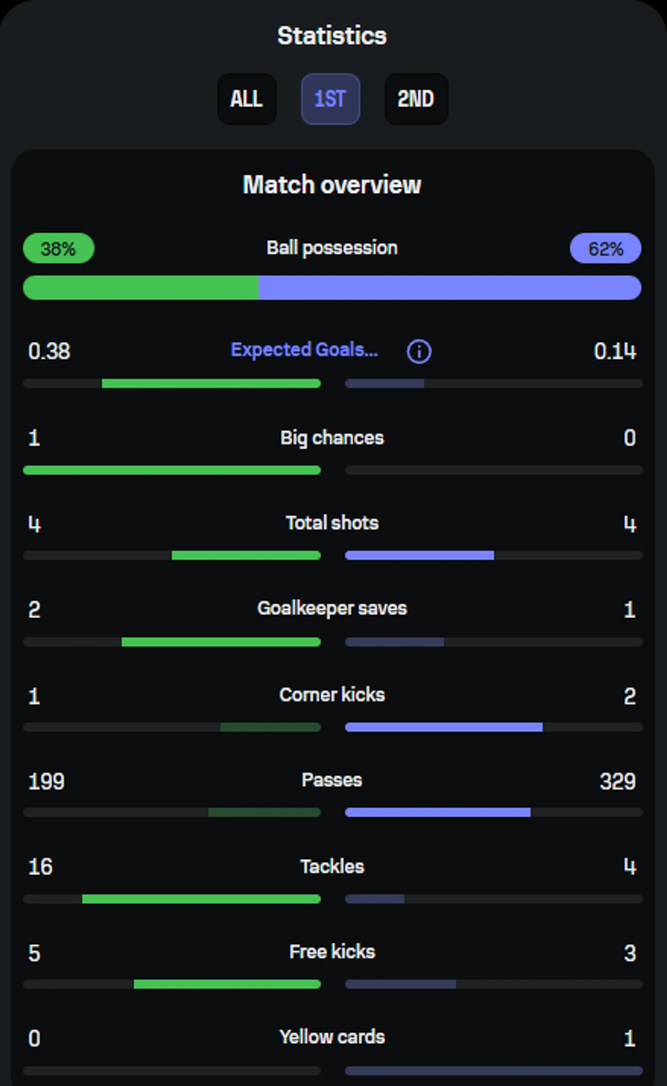Click the Tackles green bar
The height and width of the screenshot is (1086, 667).
[201, 899]
